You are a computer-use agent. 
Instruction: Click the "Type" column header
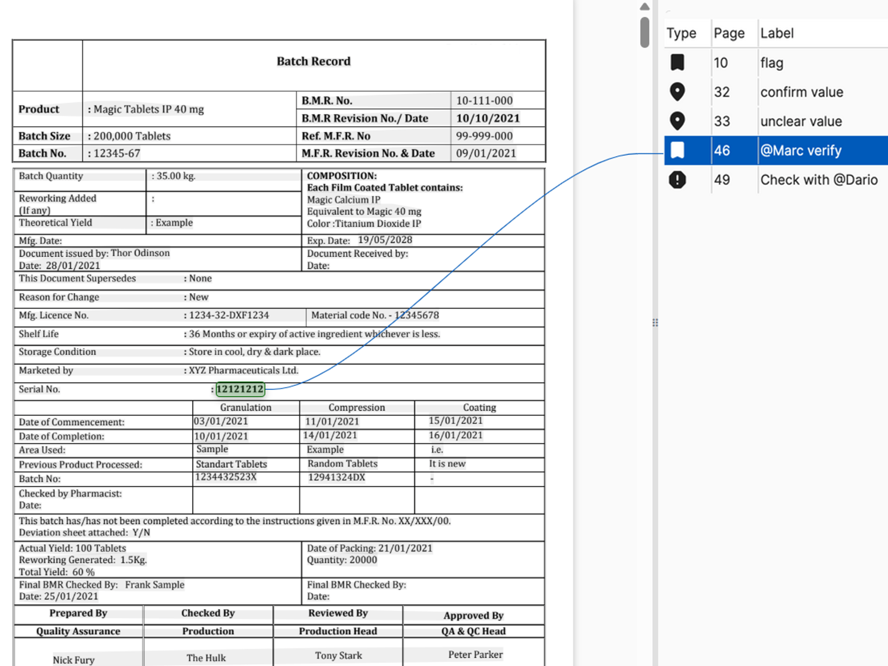682,32
